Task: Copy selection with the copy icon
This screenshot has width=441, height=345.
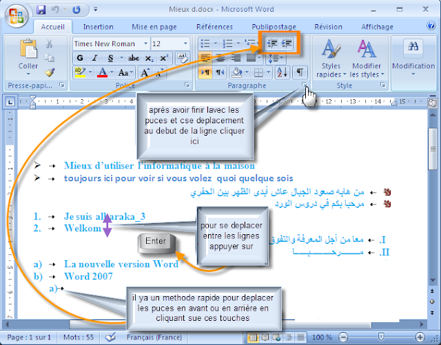Action: click(49, 58)
